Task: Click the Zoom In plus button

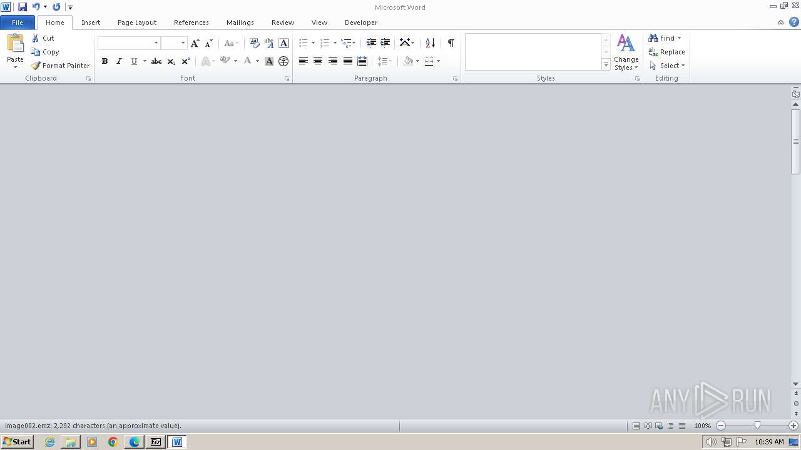Action: pyautogui.click(x=793, y=426)
